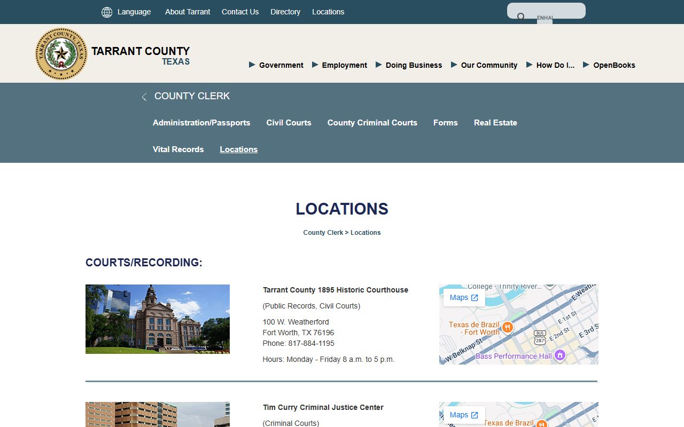Viewport: 684px width, 427px height.
Task: Click the Bass Performance Hall map marker
Action: coord(559,355)
